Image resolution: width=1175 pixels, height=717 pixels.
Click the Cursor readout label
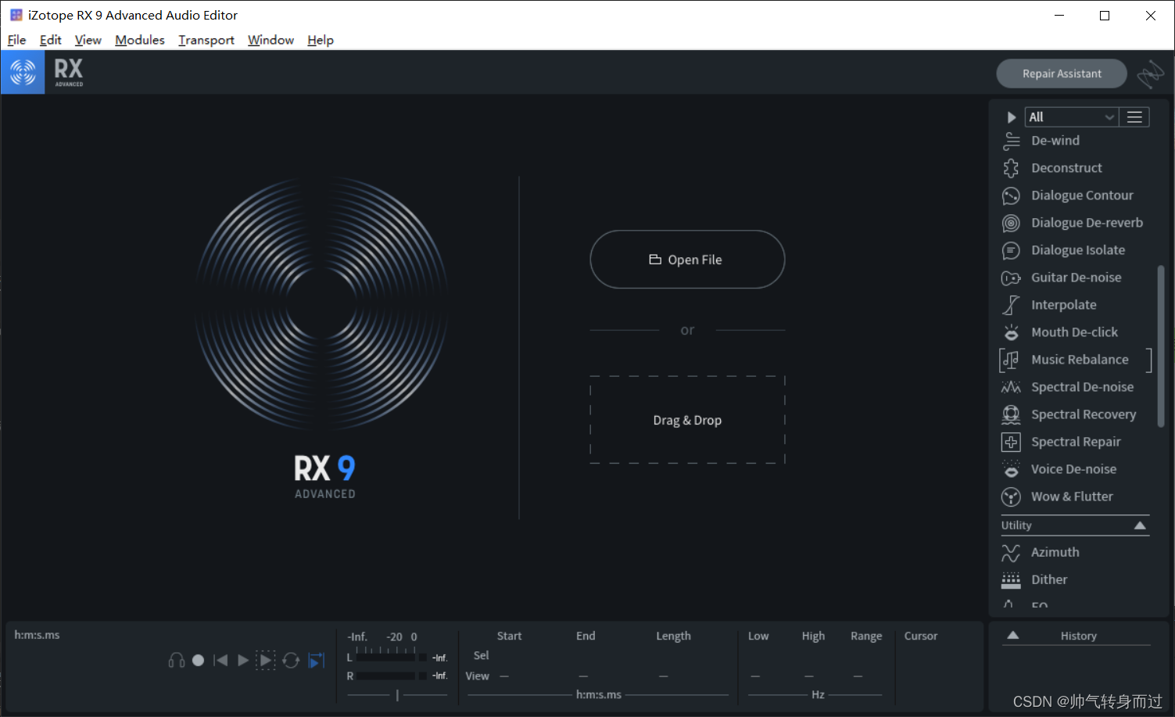921,636
